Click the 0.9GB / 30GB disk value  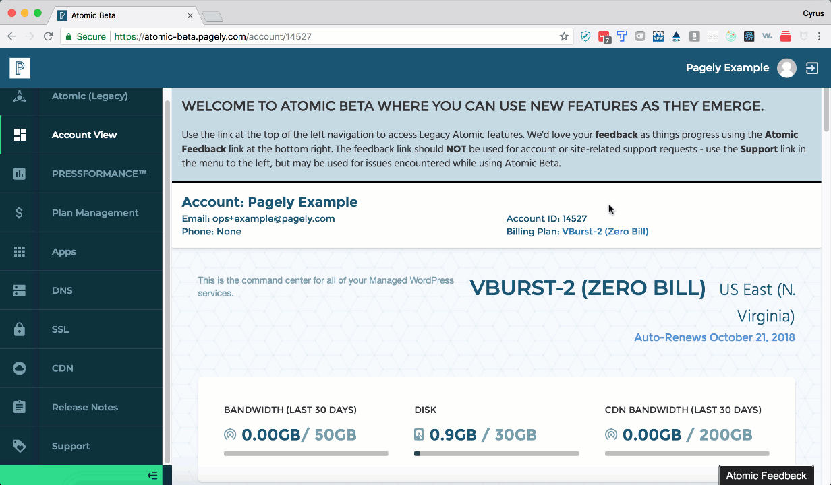pos(483,434)
